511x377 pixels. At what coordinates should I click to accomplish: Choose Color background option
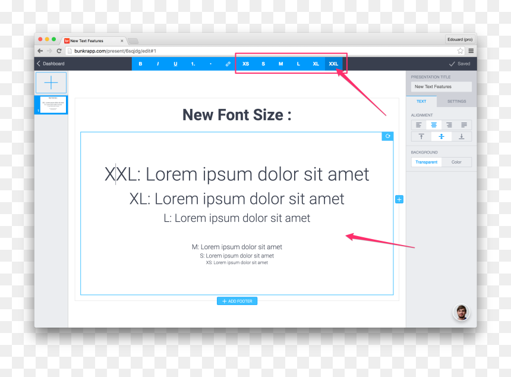tap(456, 162)
